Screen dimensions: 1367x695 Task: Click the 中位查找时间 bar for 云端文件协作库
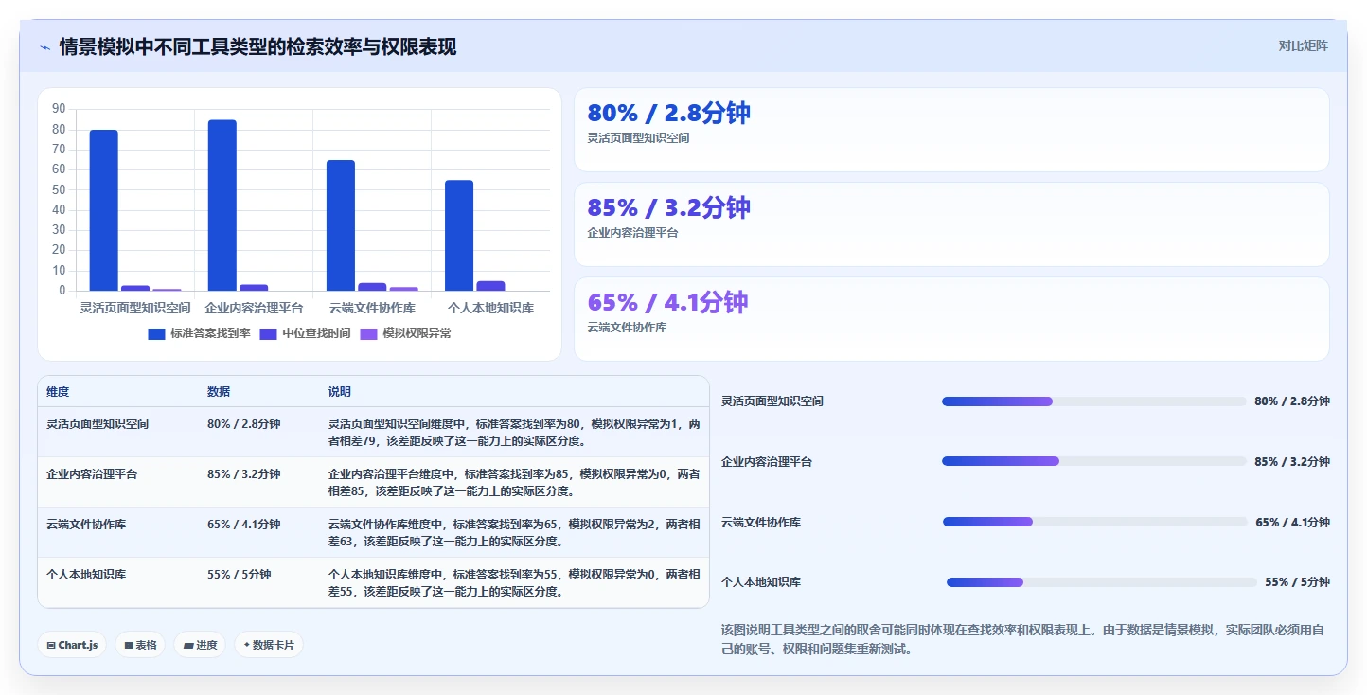pyautogui.click(x=372, y=287)
